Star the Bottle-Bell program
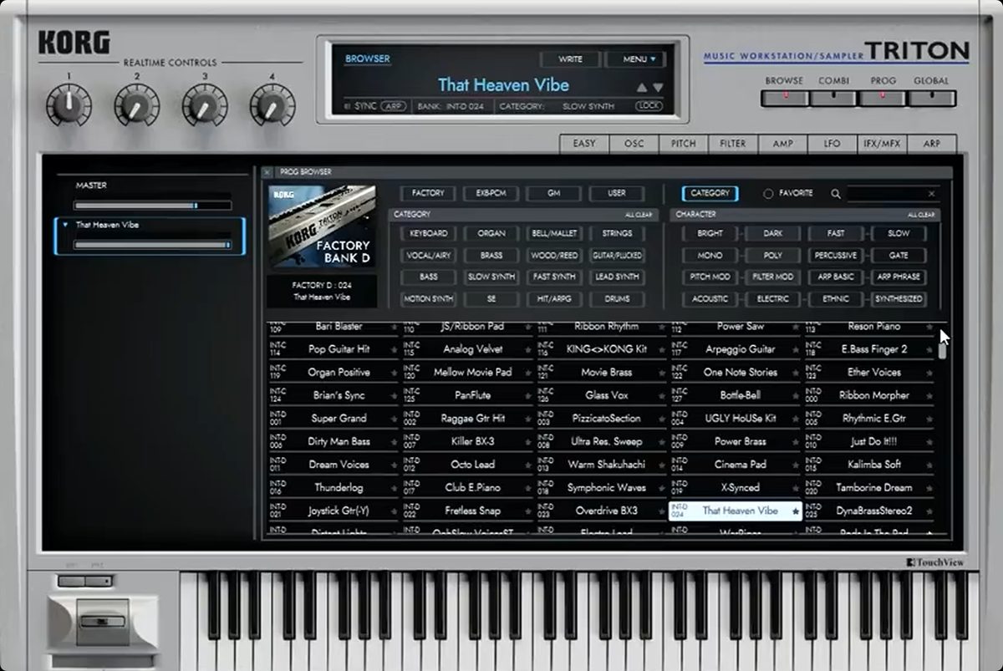 (x=795, y=396)
